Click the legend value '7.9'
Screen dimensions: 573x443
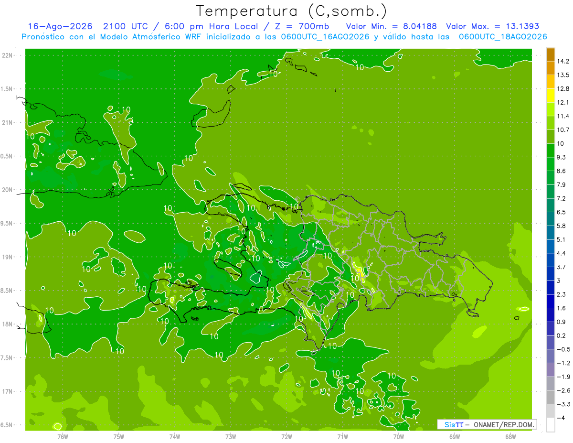(x=562, y=184)
